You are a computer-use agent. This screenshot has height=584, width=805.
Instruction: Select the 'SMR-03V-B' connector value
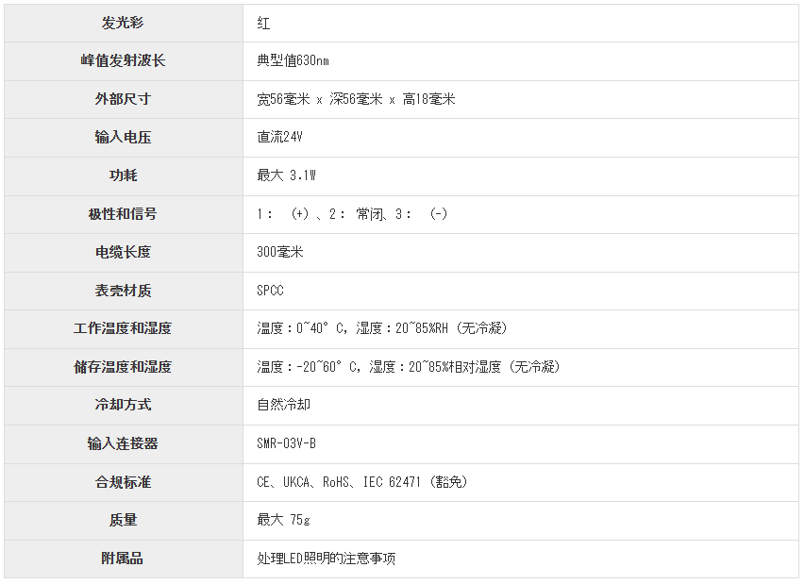(287, 444)
